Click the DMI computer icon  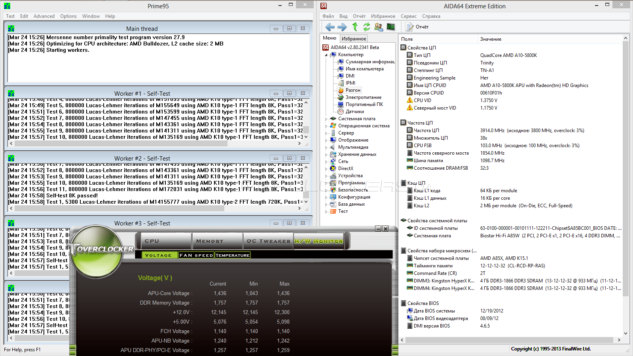[x=341, y=76]
